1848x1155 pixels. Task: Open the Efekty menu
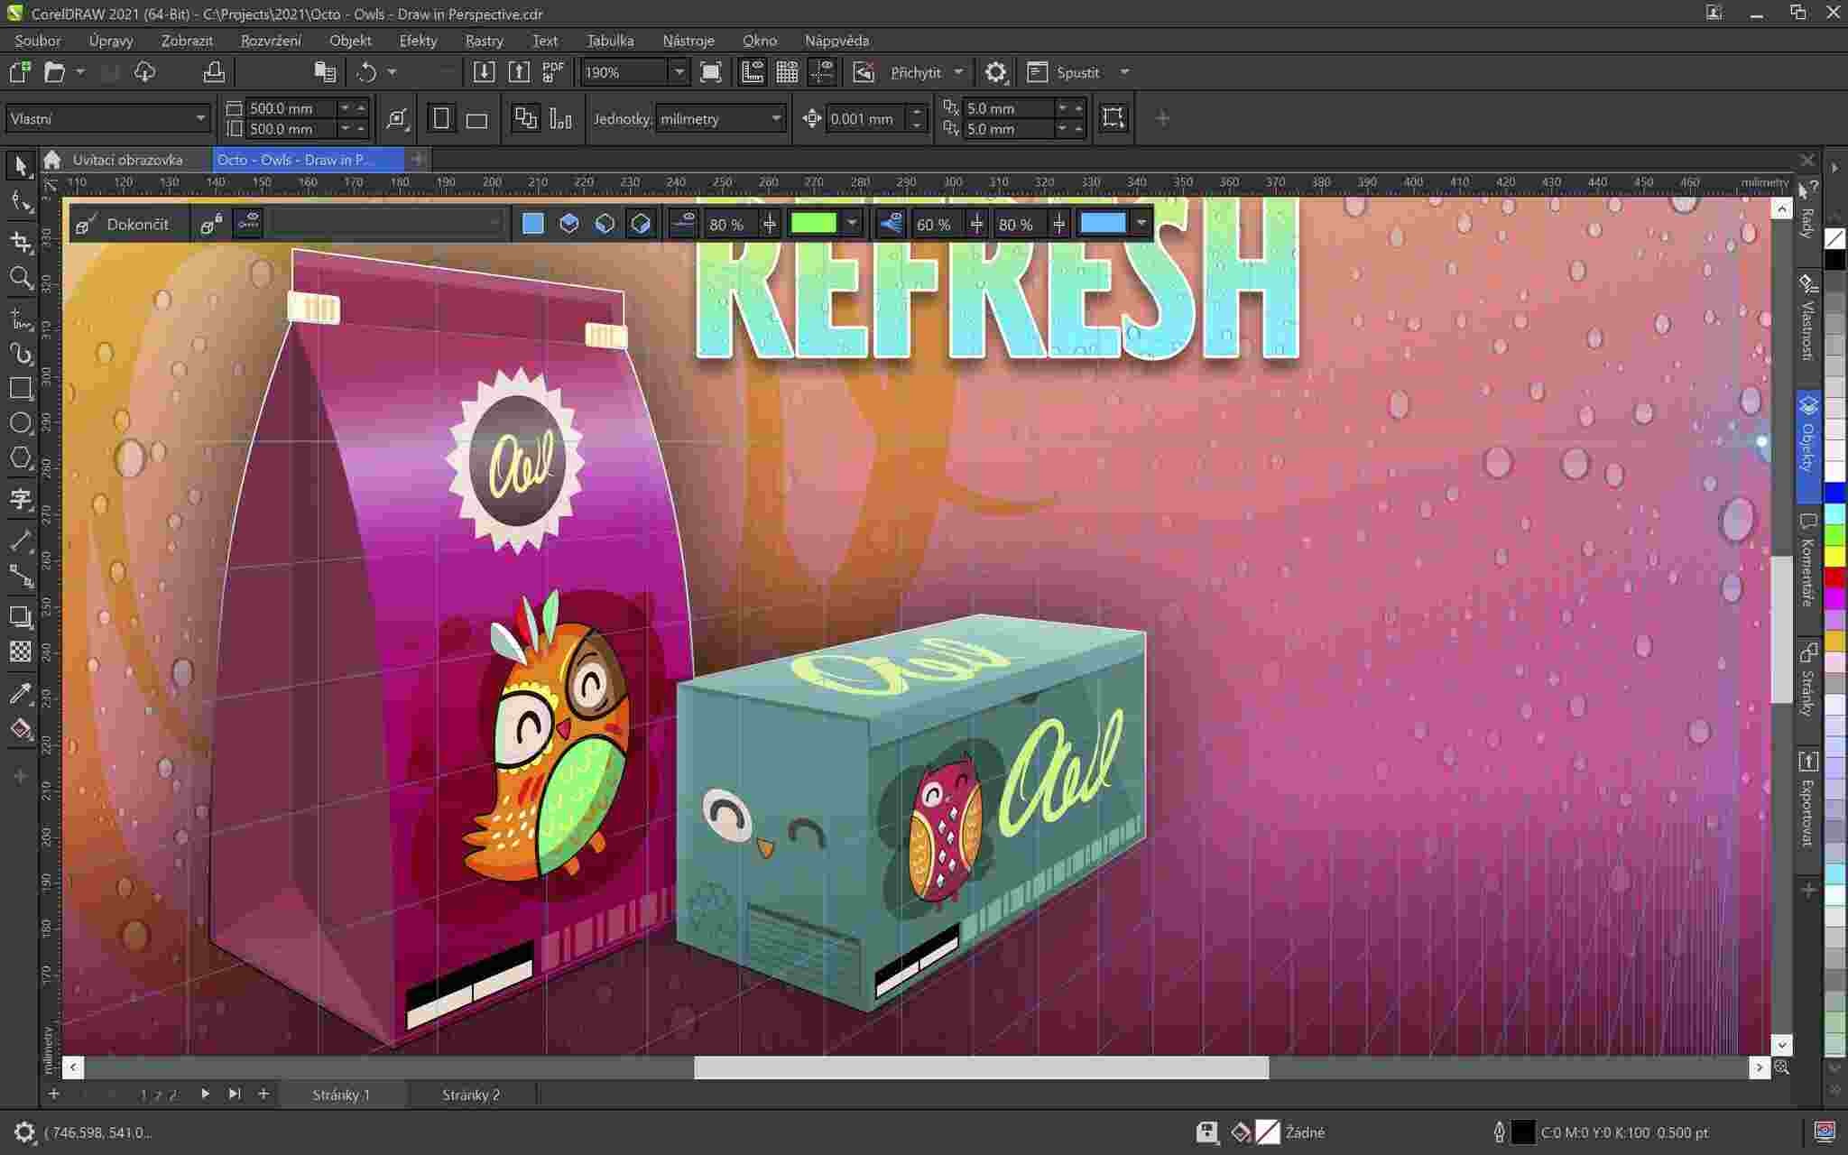click(417, 40)
